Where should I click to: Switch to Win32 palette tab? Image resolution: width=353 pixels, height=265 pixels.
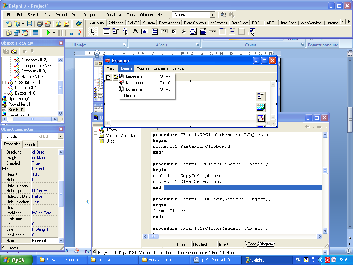tap(134, 23)
